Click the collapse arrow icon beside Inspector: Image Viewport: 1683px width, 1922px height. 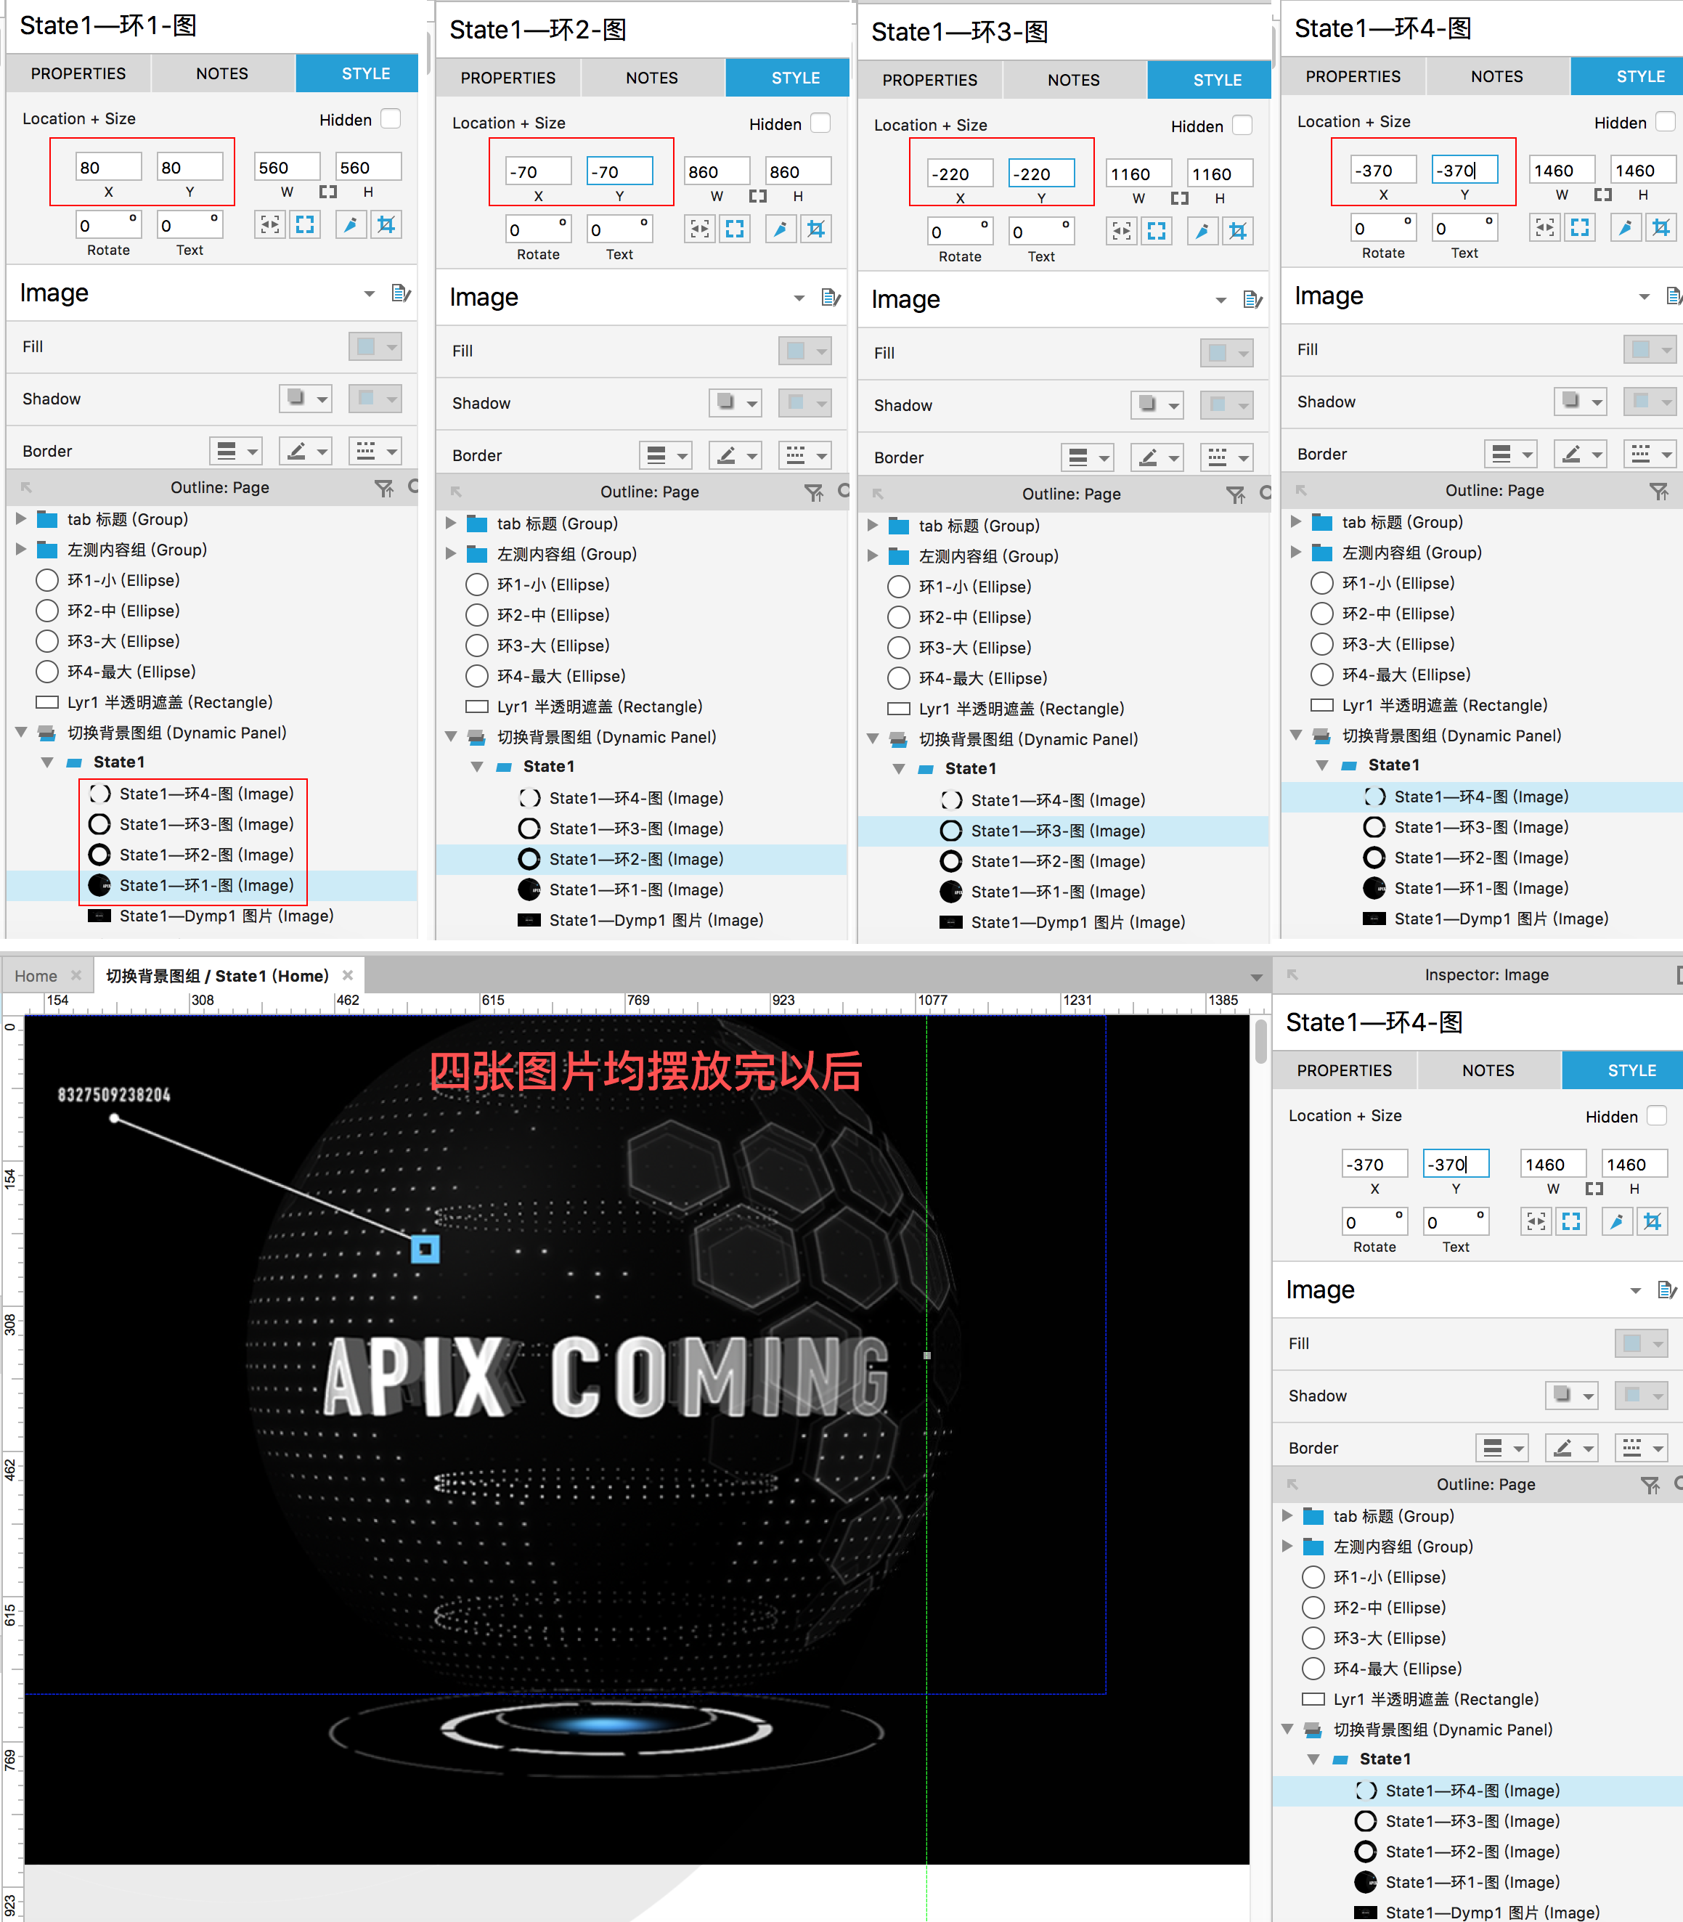tap(1293, 974)
